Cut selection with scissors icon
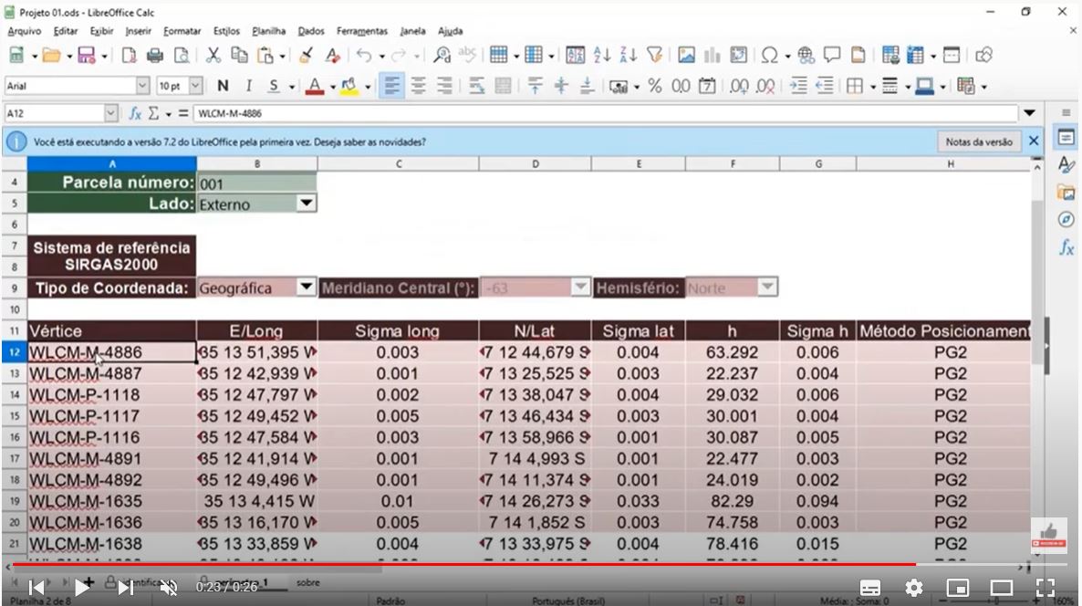The width and height of the screenshot is (1082, 606). click(213, 56)
